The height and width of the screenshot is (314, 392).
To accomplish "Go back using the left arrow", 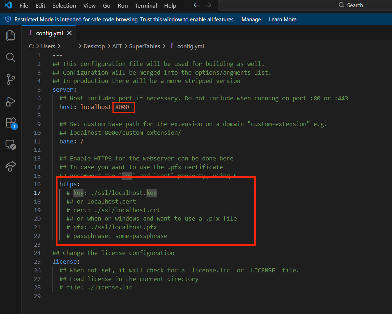I will tap(196, 5).
